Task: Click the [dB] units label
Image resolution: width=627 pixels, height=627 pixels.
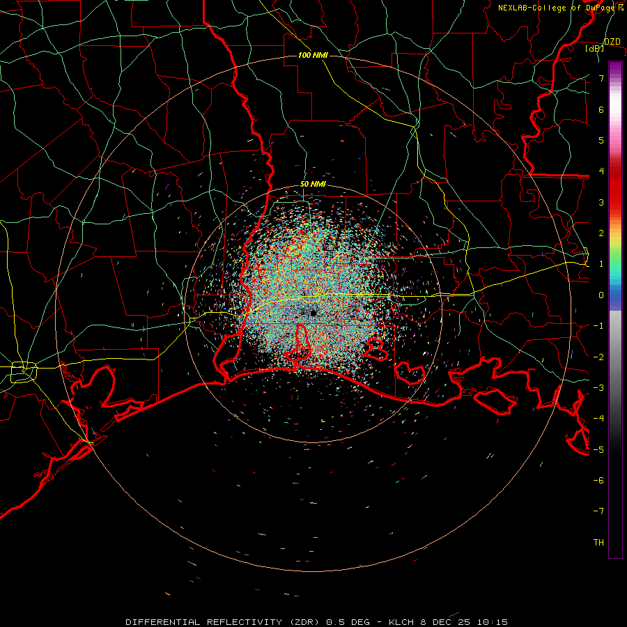Action: (594, 49)
